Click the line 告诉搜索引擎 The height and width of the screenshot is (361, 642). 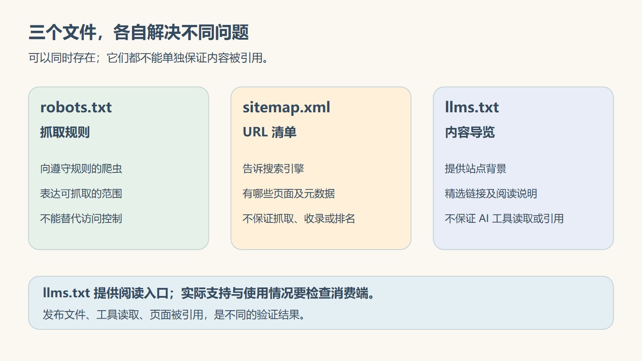(273, 169)
